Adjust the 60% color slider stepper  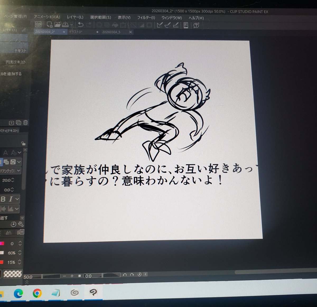(20, 253)
